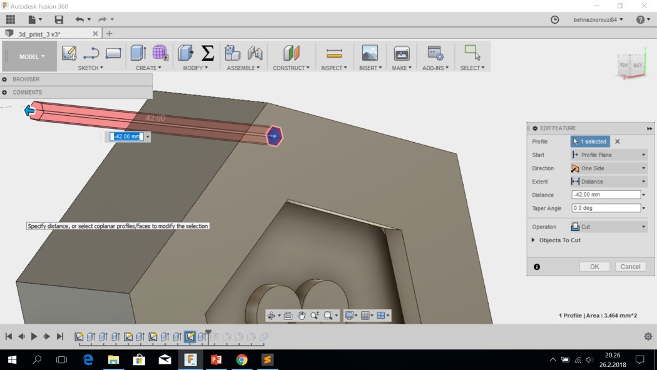Click the Taper Angle input field

tap(606, 208)
